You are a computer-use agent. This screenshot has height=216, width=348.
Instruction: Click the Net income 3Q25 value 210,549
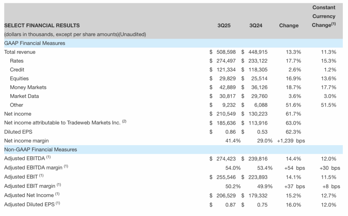(226, 114)
